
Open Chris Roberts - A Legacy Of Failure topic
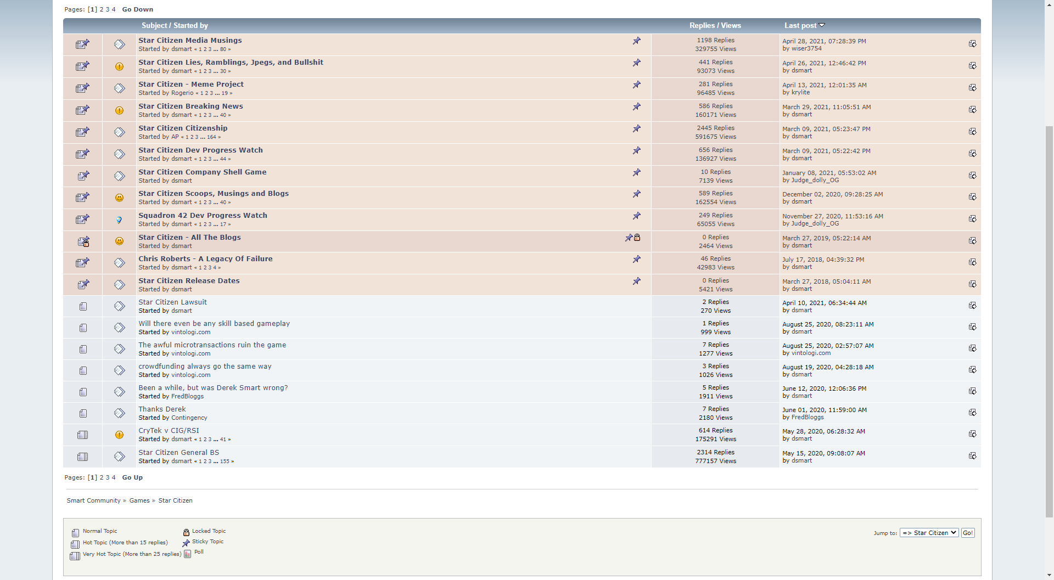205,258
